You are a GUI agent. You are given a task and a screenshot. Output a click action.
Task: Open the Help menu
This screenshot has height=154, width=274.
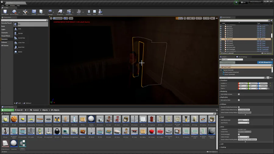tap(18, 5)
